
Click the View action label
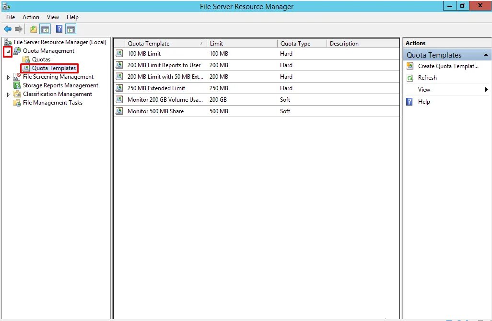click(424, 90)
